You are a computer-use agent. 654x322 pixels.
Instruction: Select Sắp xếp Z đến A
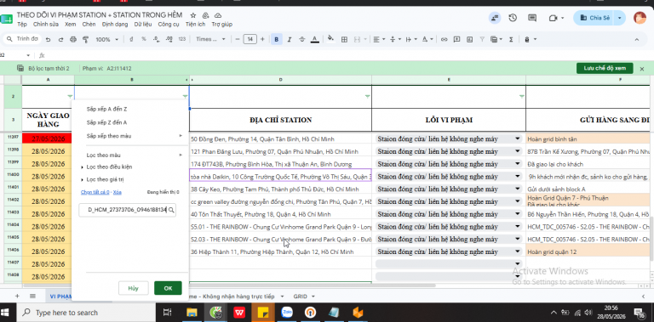tap(106, 122)
